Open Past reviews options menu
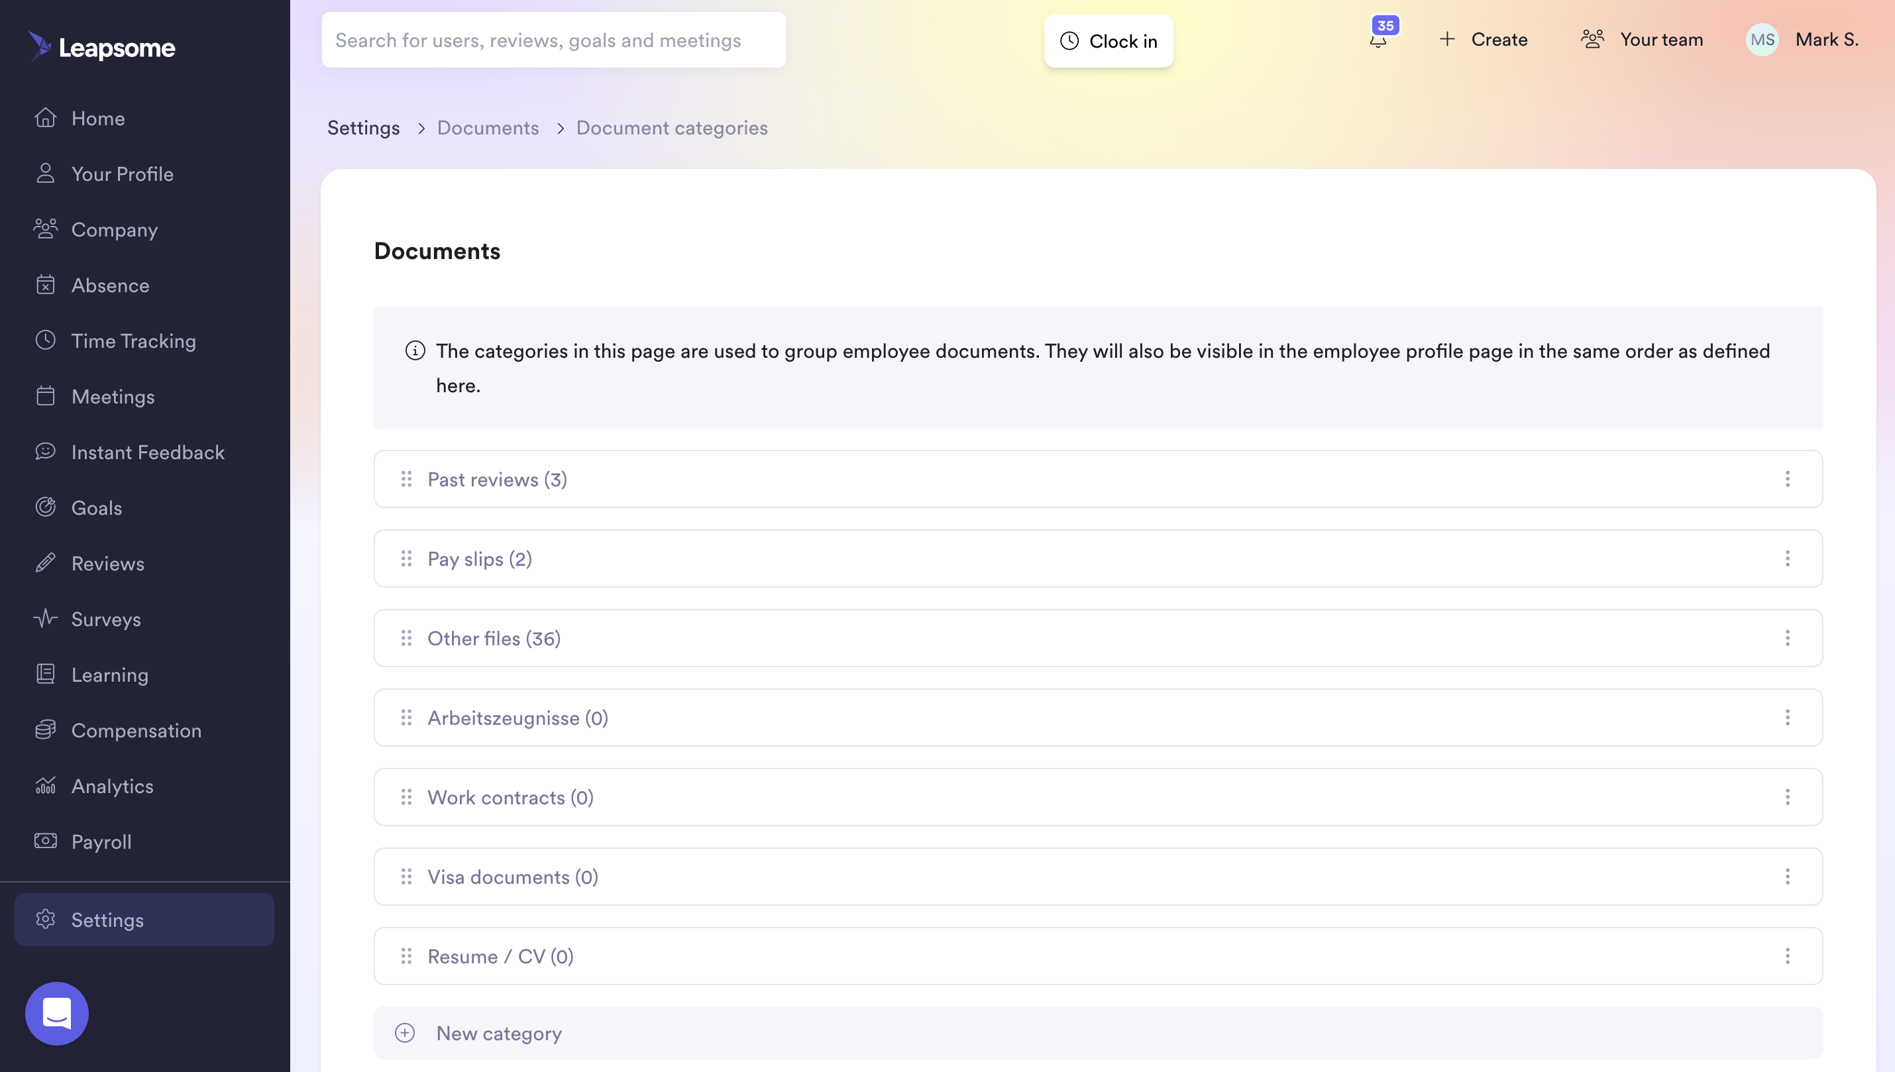The image size is (1895, 1072). (1788, 479)
